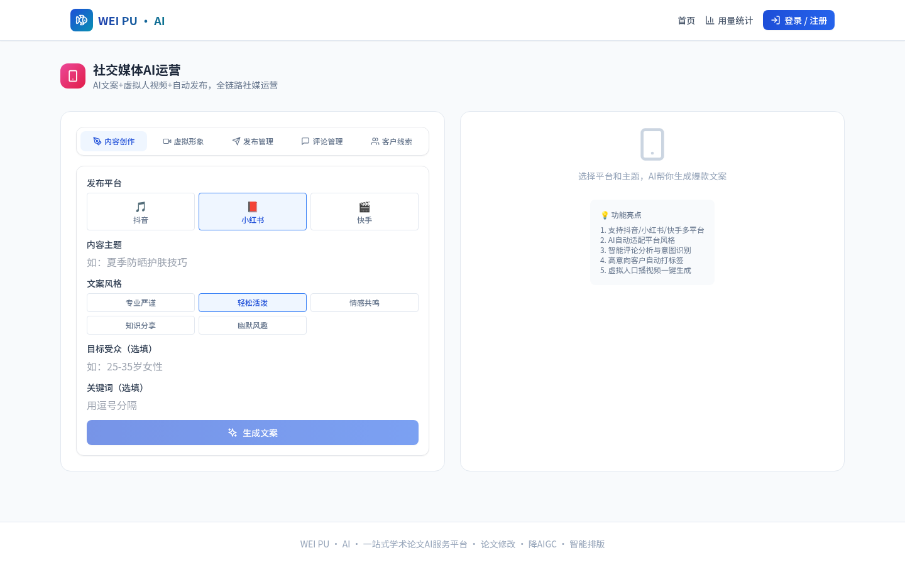Click the speech bubble icon on 评论管理
Screen dimensions: 905x565
(x=305, y=141)
